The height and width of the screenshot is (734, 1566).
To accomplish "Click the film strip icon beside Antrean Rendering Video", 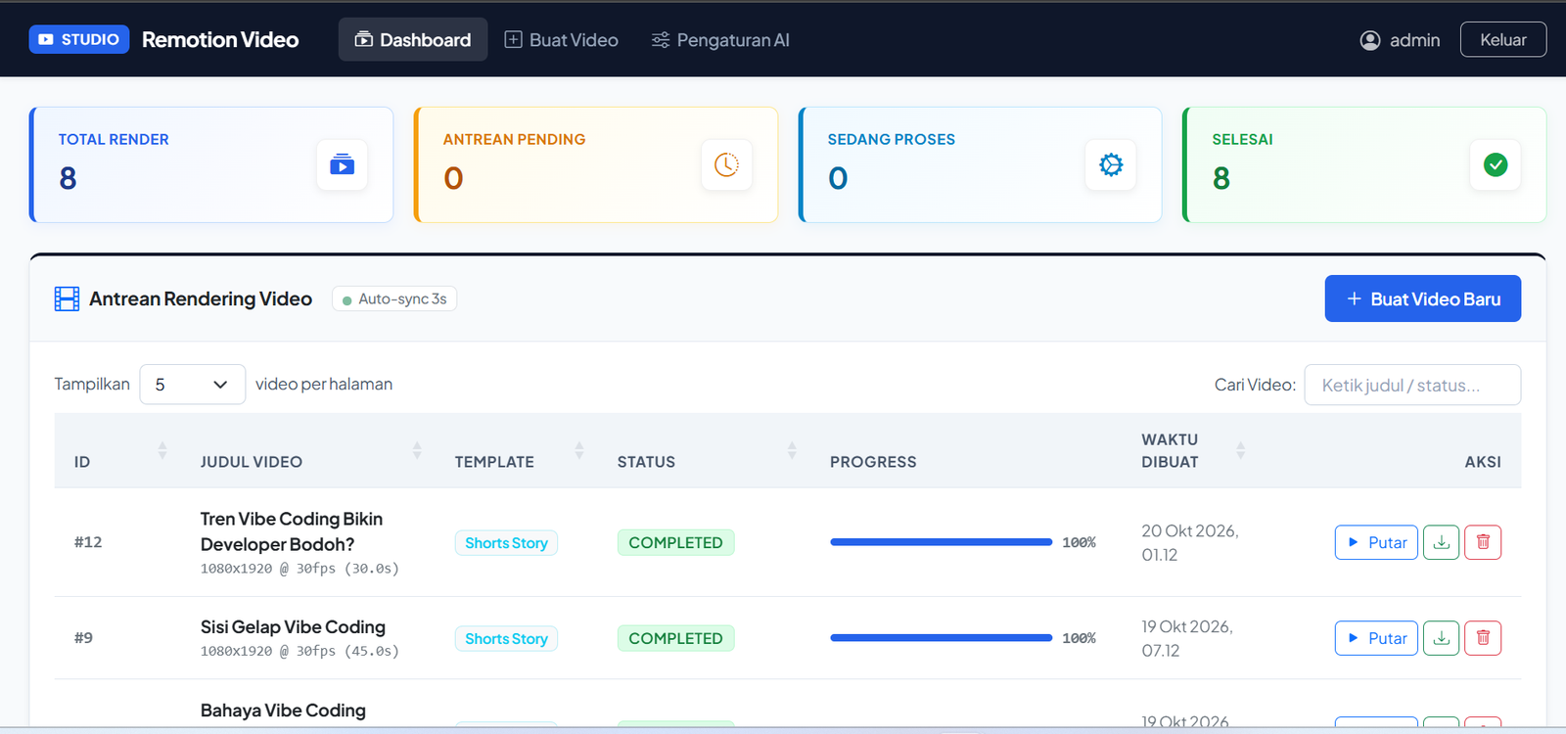I will (x=67, y=298).
